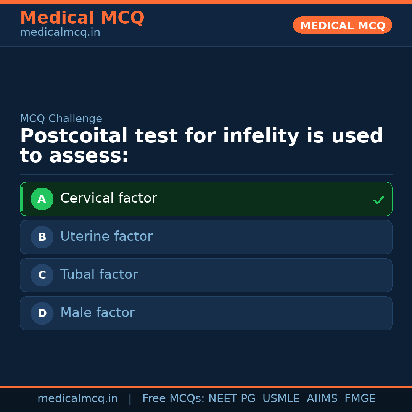
Task: Click the orange MEDICAL MCQ badge
Action: point(342,25)
